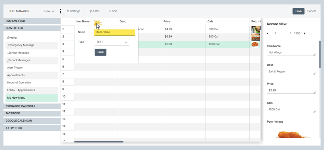324x150 pixels.
Task: Select the _School Message feed
Action: coord(32,53)
